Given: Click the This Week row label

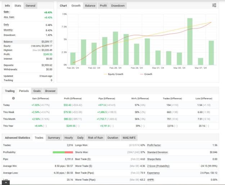Looking at the screenshot, I should click(9, 112).
